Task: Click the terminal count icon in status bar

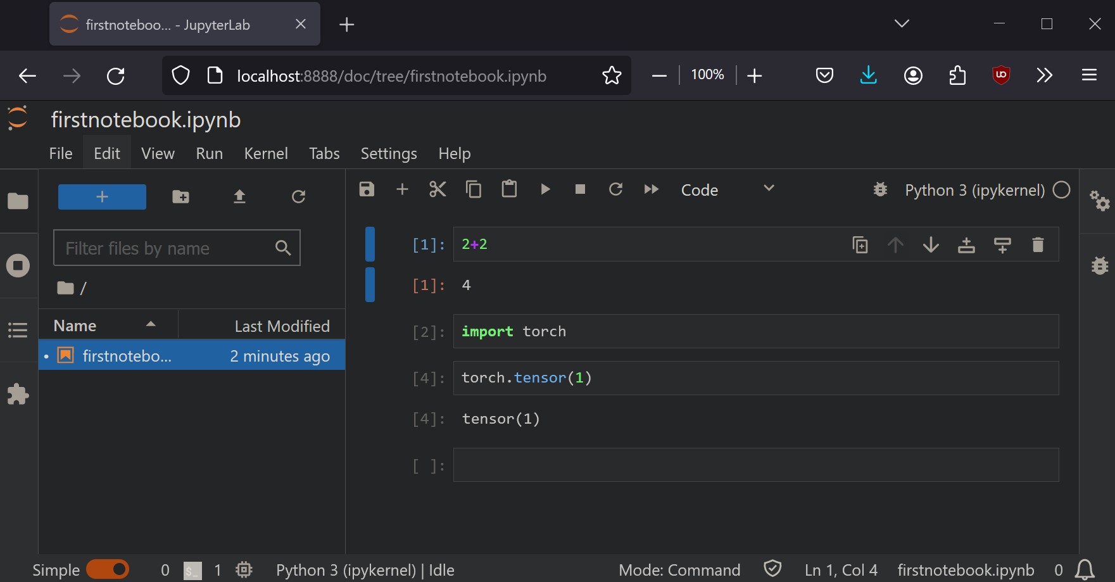Action: pos(192,570)
